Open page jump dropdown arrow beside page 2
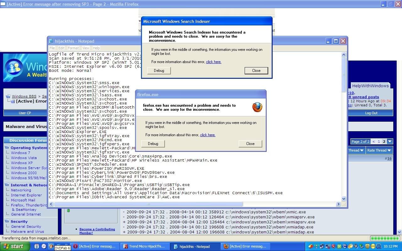402x251 pixels. point(390,142)
